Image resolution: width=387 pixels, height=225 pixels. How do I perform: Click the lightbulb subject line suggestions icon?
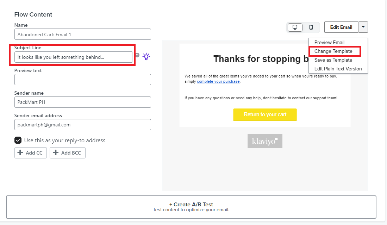(x=146, y=56)
